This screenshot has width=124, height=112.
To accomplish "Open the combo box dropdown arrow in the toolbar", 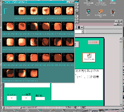I will click(82, 32).
